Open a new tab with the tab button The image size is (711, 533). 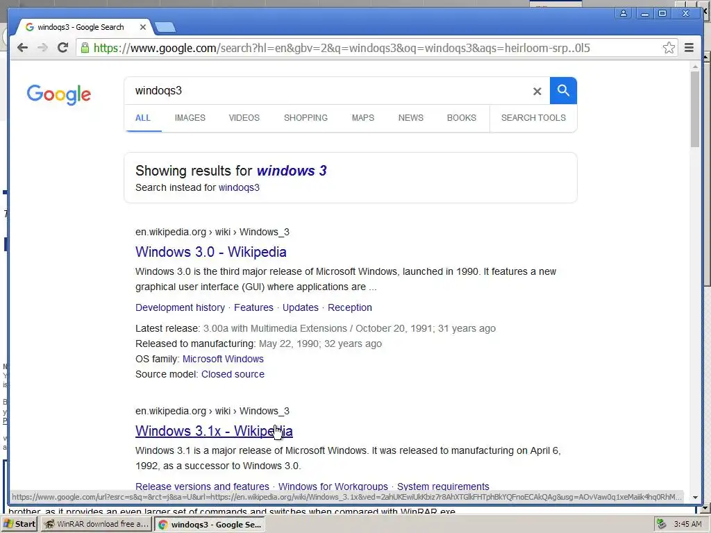[x=165, y=28]
